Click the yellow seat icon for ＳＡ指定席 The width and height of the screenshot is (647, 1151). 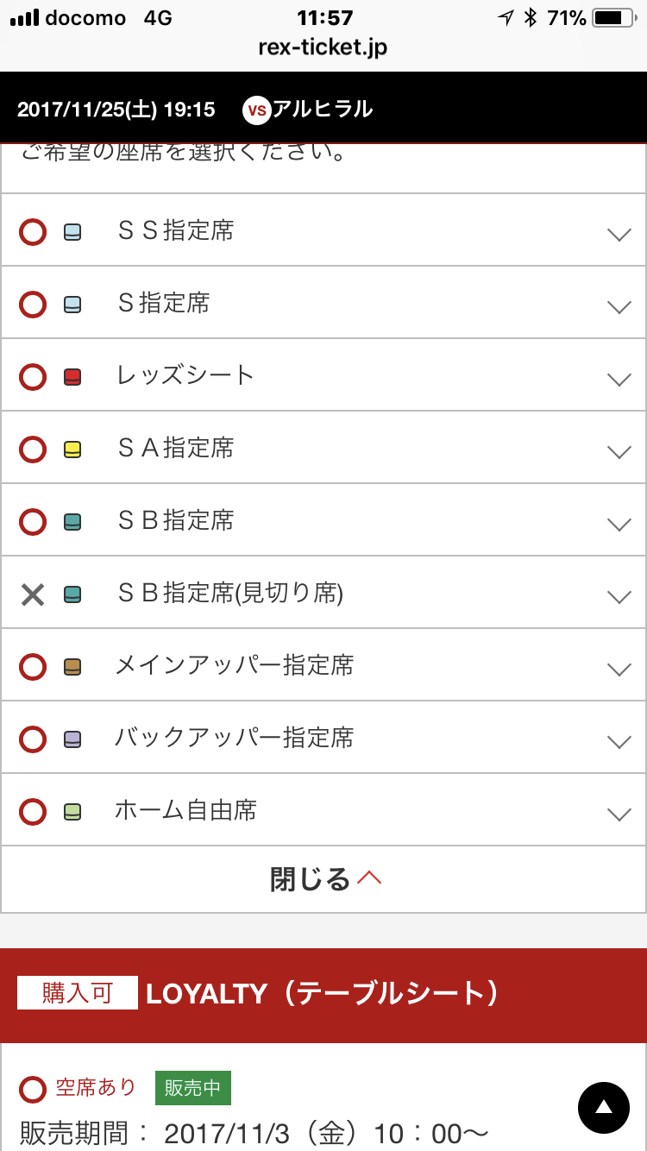click(72, 450)
